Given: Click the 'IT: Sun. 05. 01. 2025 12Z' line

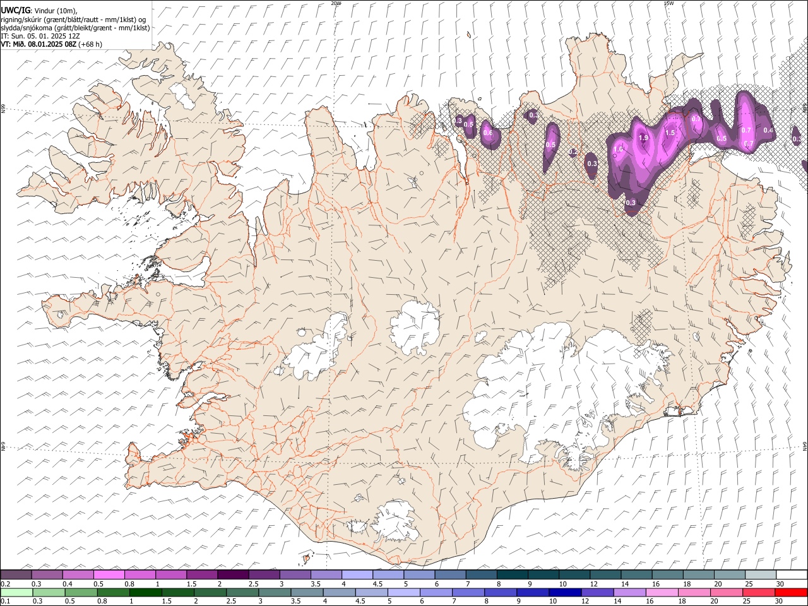Looking at the screenshot, I should coord(40,36).
